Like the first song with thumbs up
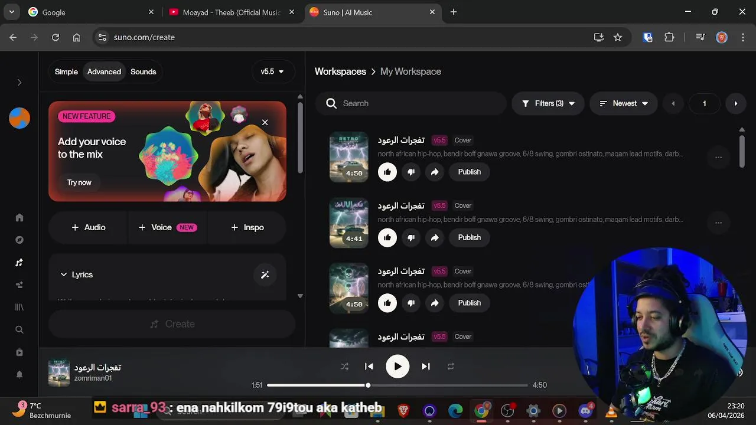756x425 pixels. [387, 172]
